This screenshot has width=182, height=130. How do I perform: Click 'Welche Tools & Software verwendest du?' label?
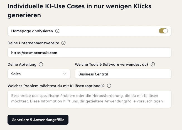[112, 64]
